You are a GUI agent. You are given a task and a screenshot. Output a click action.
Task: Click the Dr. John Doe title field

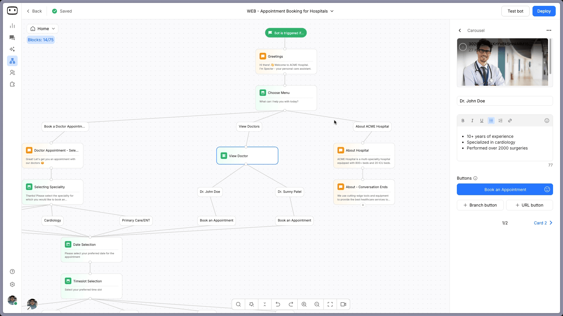504,101
